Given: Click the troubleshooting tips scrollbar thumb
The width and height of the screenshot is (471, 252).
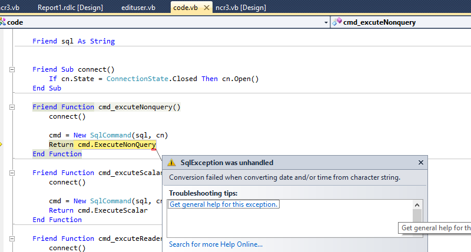Looking at the screenshot, I should [417, 216].
